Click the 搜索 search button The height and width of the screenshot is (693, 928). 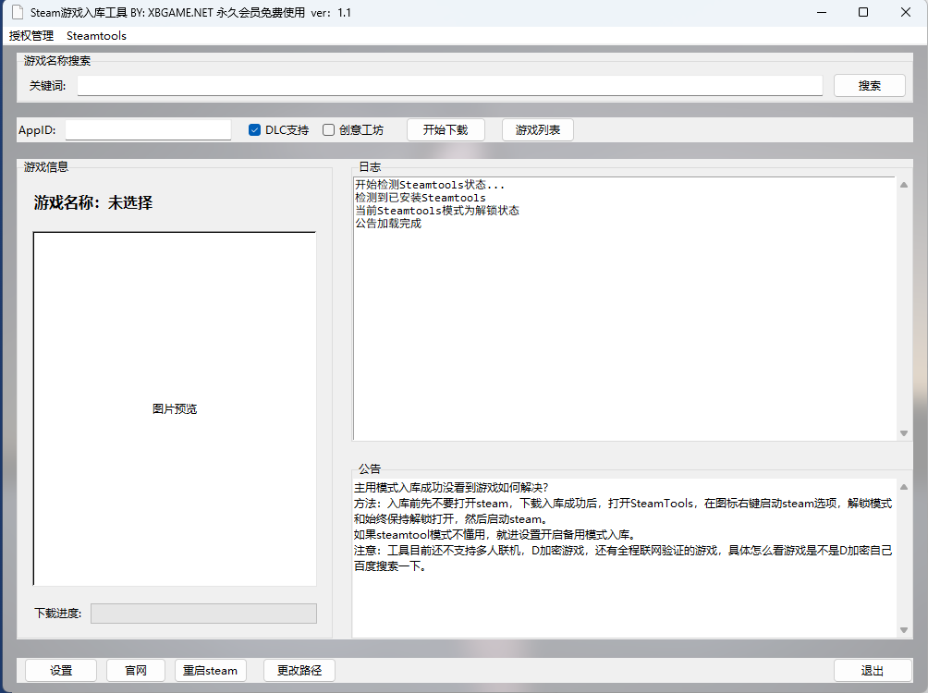(868, 84)
